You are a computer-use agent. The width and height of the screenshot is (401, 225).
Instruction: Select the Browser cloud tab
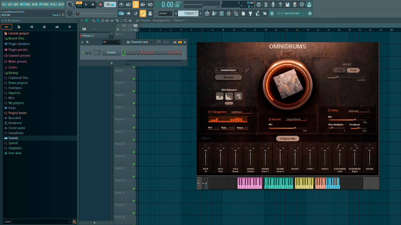pyautogui.click(x=57, y=27)
